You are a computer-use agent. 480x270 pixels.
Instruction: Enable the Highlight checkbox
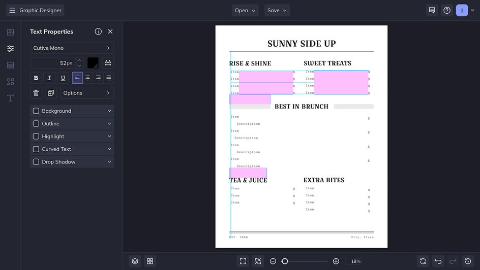pyautogui.click(x=36, y=137)
